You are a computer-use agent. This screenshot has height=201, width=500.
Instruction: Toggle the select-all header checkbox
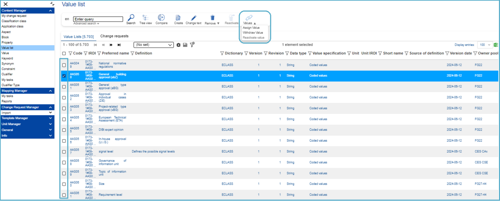64,53
